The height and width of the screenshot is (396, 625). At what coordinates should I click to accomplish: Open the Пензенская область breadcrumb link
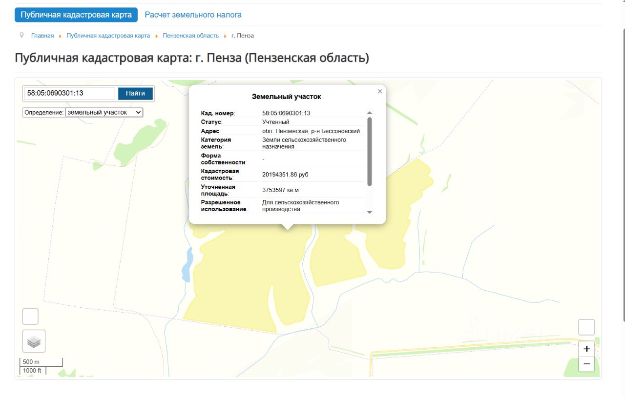pyautogui.click(x=190, y=36)
